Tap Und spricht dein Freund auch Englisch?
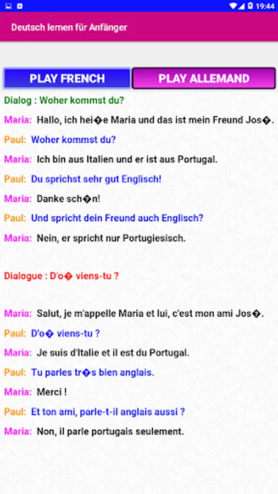 117,218
